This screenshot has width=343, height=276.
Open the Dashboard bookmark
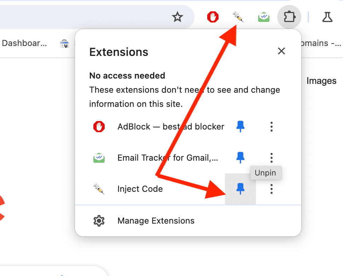click(24, 43)
